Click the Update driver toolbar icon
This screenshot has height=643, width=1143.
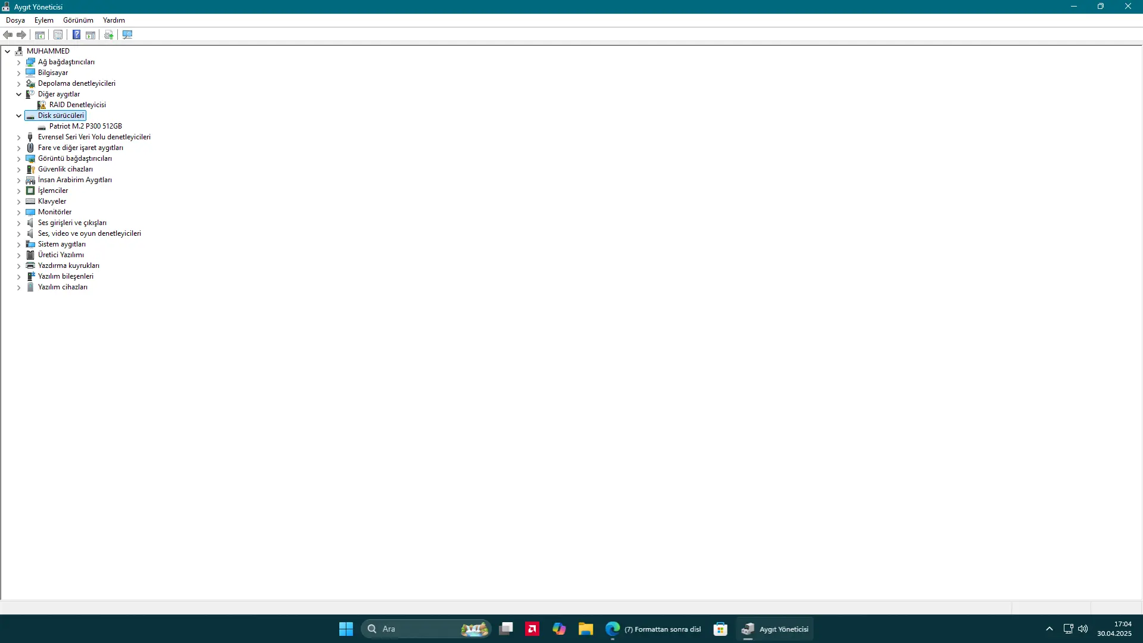click(x=108, y=35)
